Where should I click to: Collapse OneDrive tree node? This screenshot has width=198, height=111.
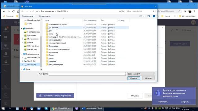tap(21, 28)
